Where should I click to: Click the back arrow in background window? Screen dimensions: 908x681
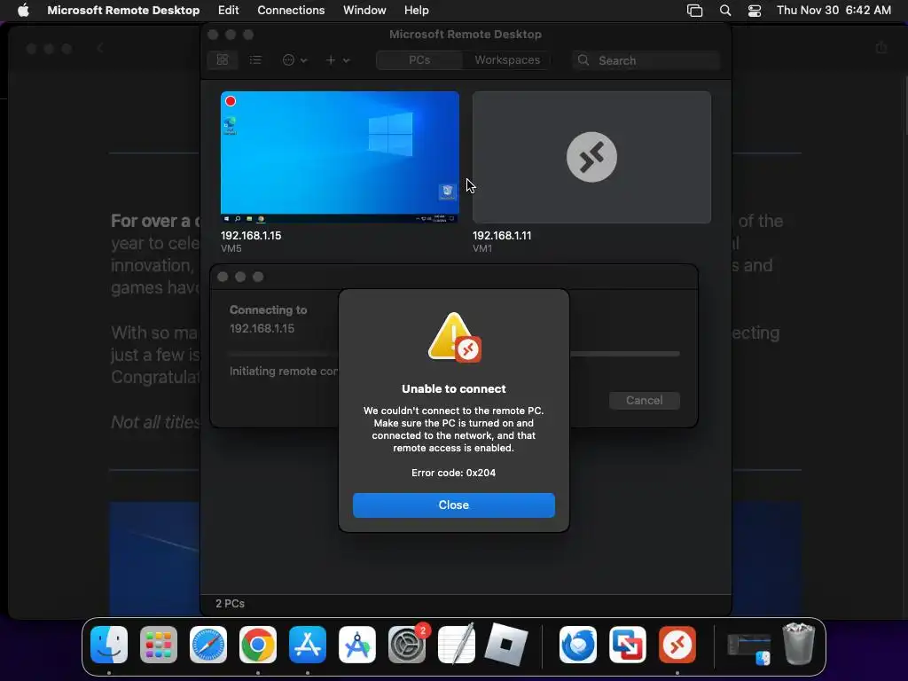[x=99, y=48]
